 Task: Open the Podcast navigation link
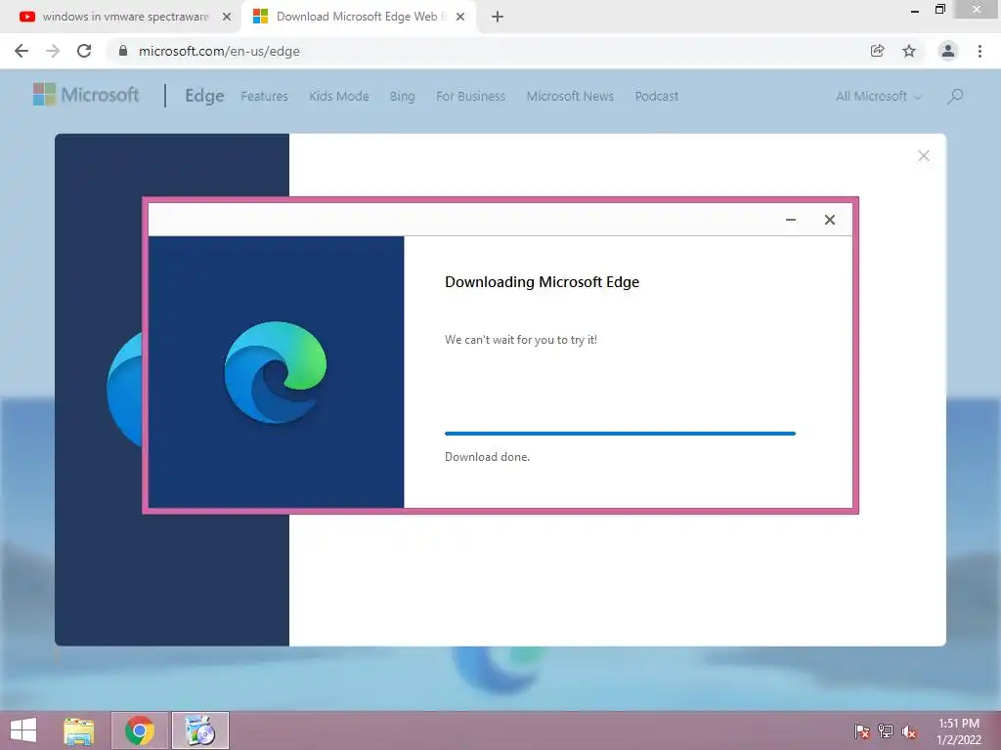(x=656, y=97)
